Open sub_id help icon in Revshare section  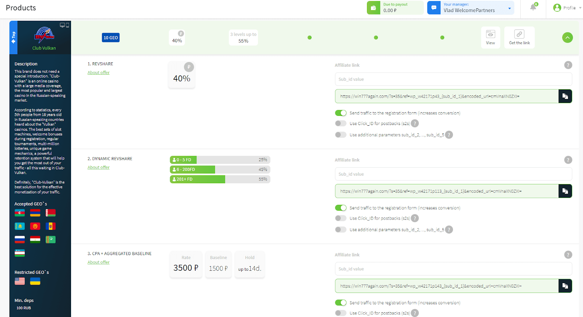coord(449,135)
